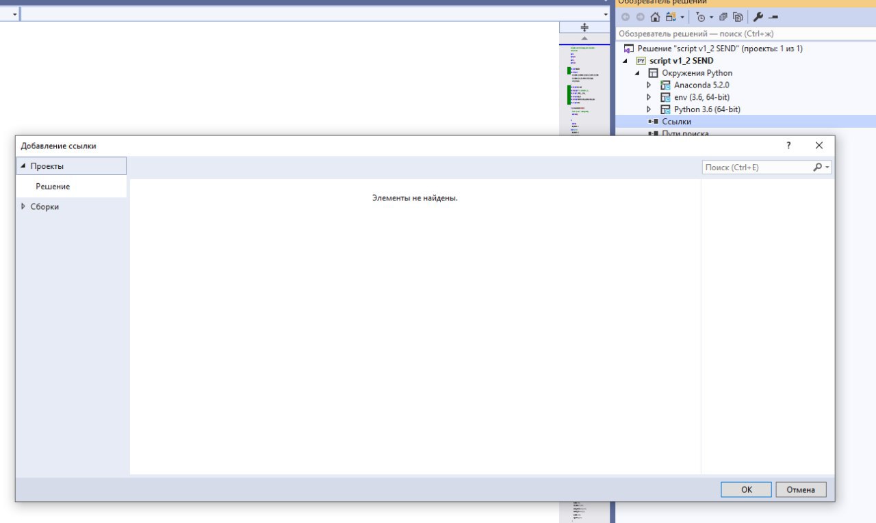Select the 'Окружения Python' tree item
The image size is (876, 523).
(x=697, y=73)
